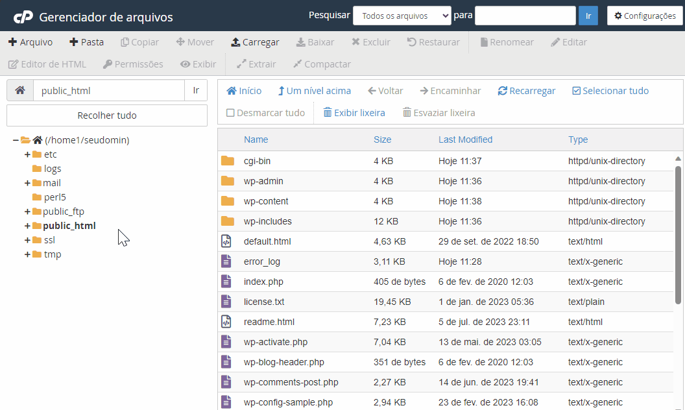
Task: Click the Exibir eye button
Action: [x=198, y=64]
